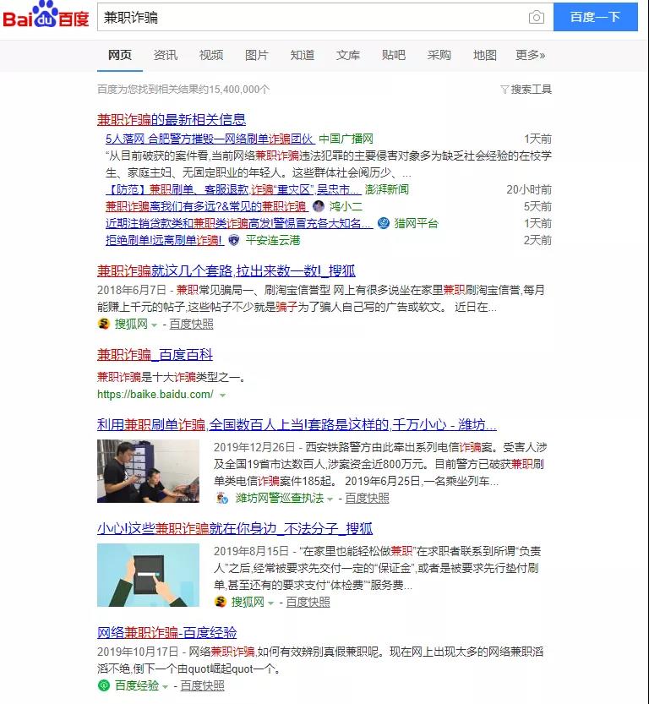Click the https://baike.baidu.com/ URL
This screenshot has height=704, width=649.
tap(155, 395)
